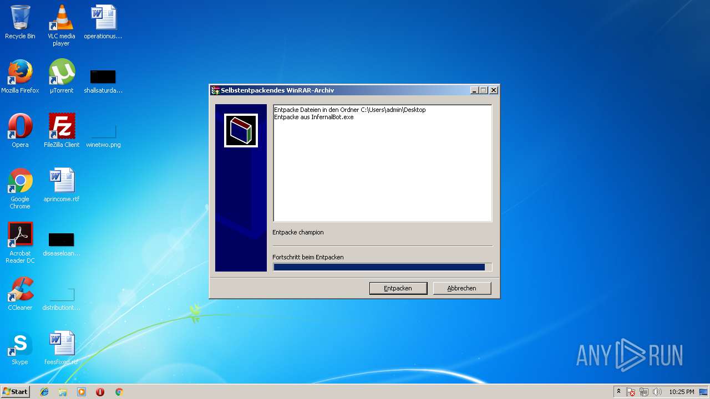Open Internet Explorer from taskbar
710x399 pixels.
pos(44,392)
